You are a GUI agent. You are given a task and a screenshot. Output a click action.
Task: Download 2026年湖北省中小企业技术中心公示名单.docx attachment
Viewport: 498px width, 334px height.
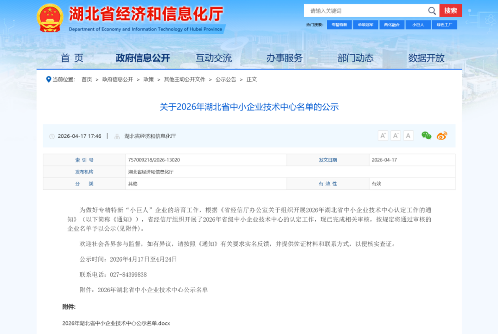(116, 323)
